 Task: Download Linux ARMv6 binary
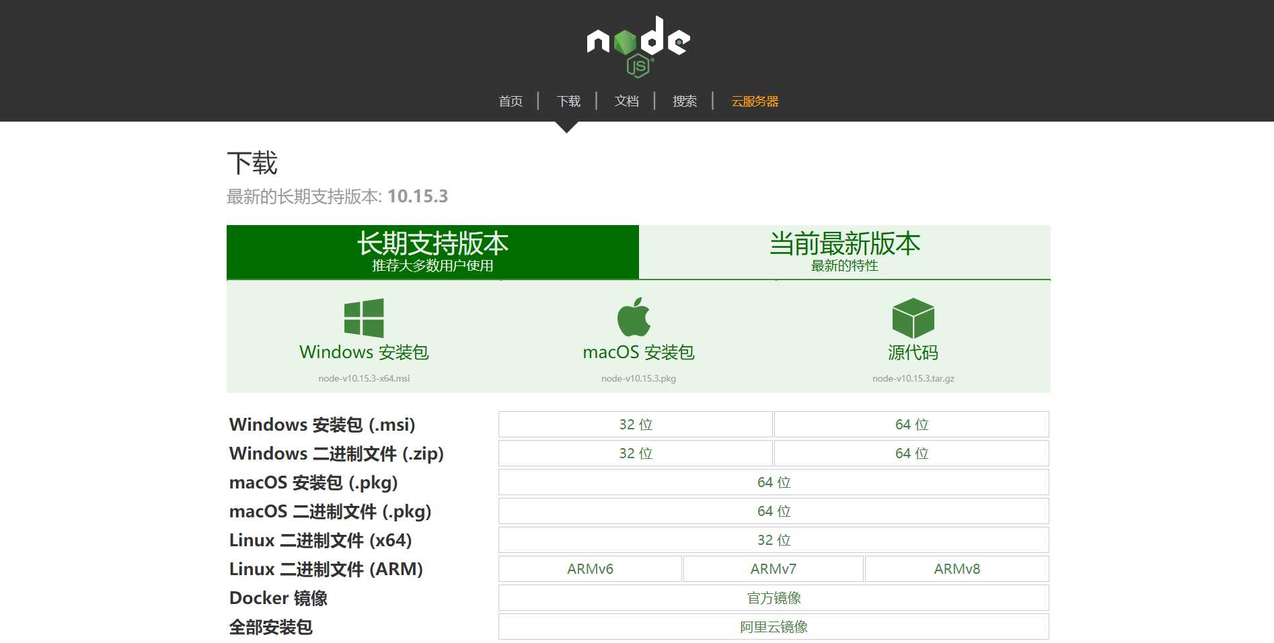pyautogui.click(x=590, y=569)
